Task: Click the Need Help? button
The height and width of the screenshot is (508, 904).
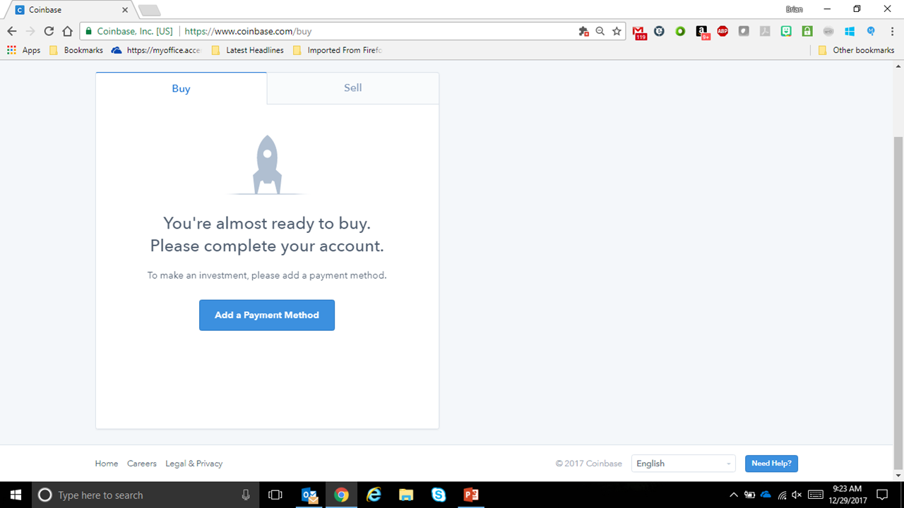Action: click(771, 464)
